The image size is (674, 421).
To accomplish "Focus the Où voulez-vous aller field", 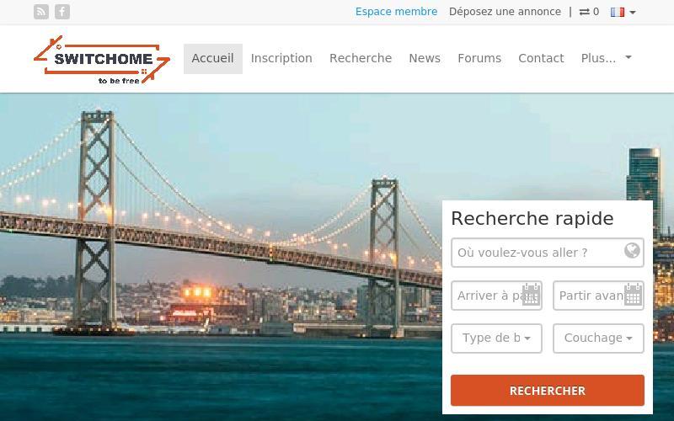I will point(547,253).
